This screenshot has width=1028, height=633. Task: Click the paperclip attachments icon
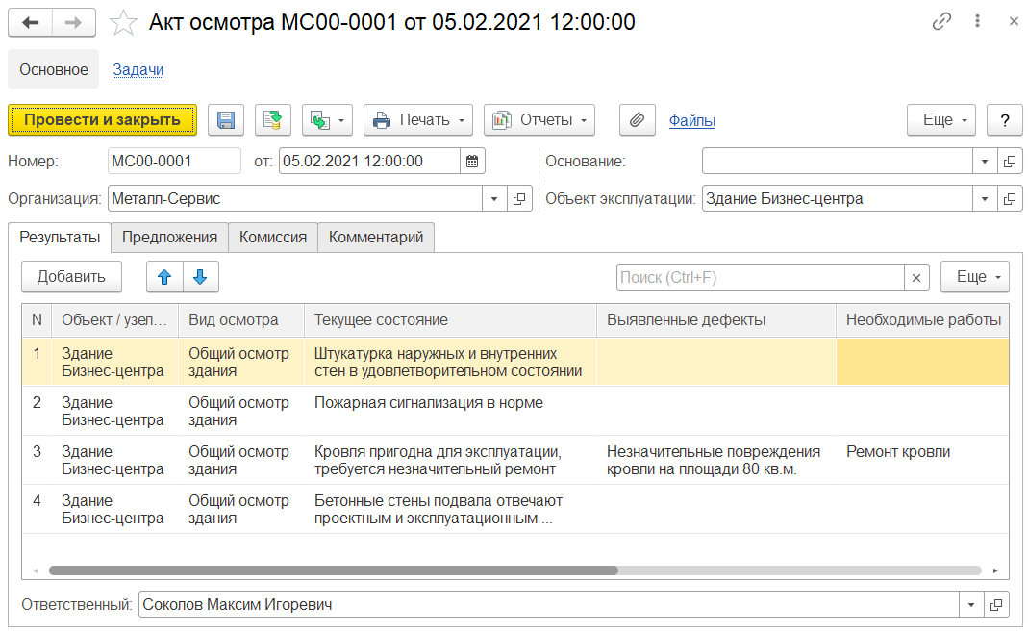tap(636, 120)
